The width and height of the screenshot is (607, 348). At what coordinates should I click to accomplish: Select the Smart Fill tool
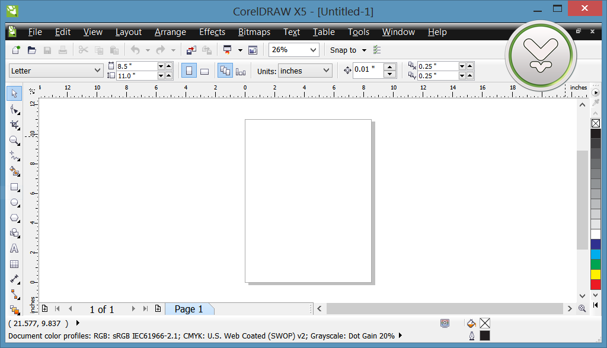[14, 171]
